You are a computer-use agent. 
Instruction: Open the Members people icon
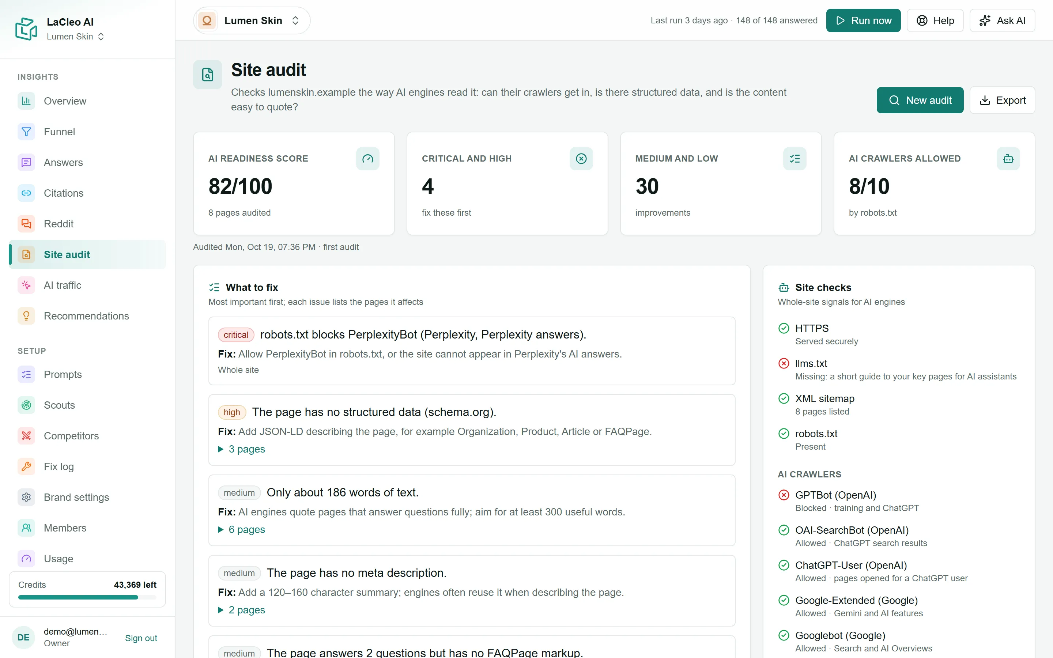point(26,528)
